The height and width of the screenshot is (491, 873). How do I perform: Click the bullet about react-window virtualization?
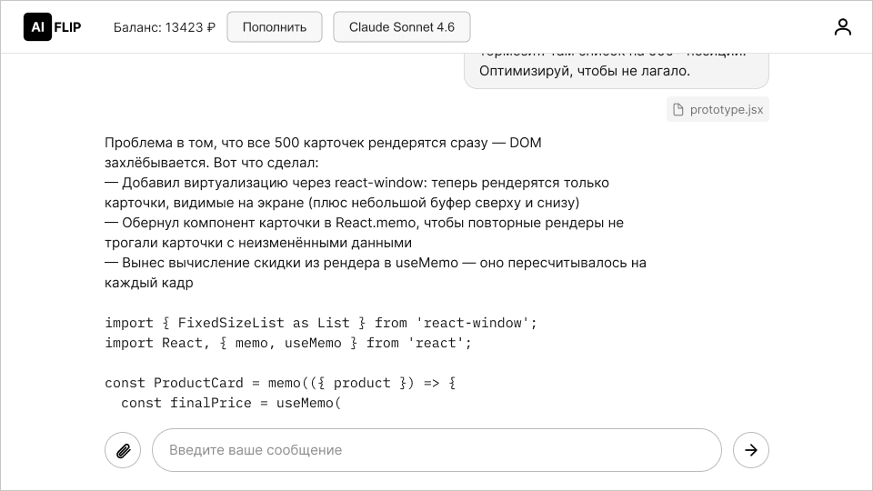(356, 193)
